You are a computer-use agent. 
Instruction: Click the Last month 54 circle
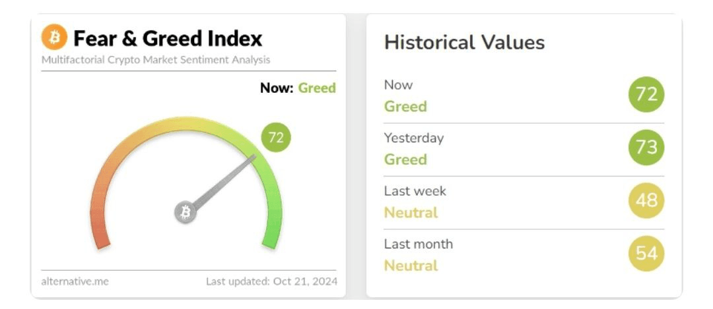pos(646,254)
